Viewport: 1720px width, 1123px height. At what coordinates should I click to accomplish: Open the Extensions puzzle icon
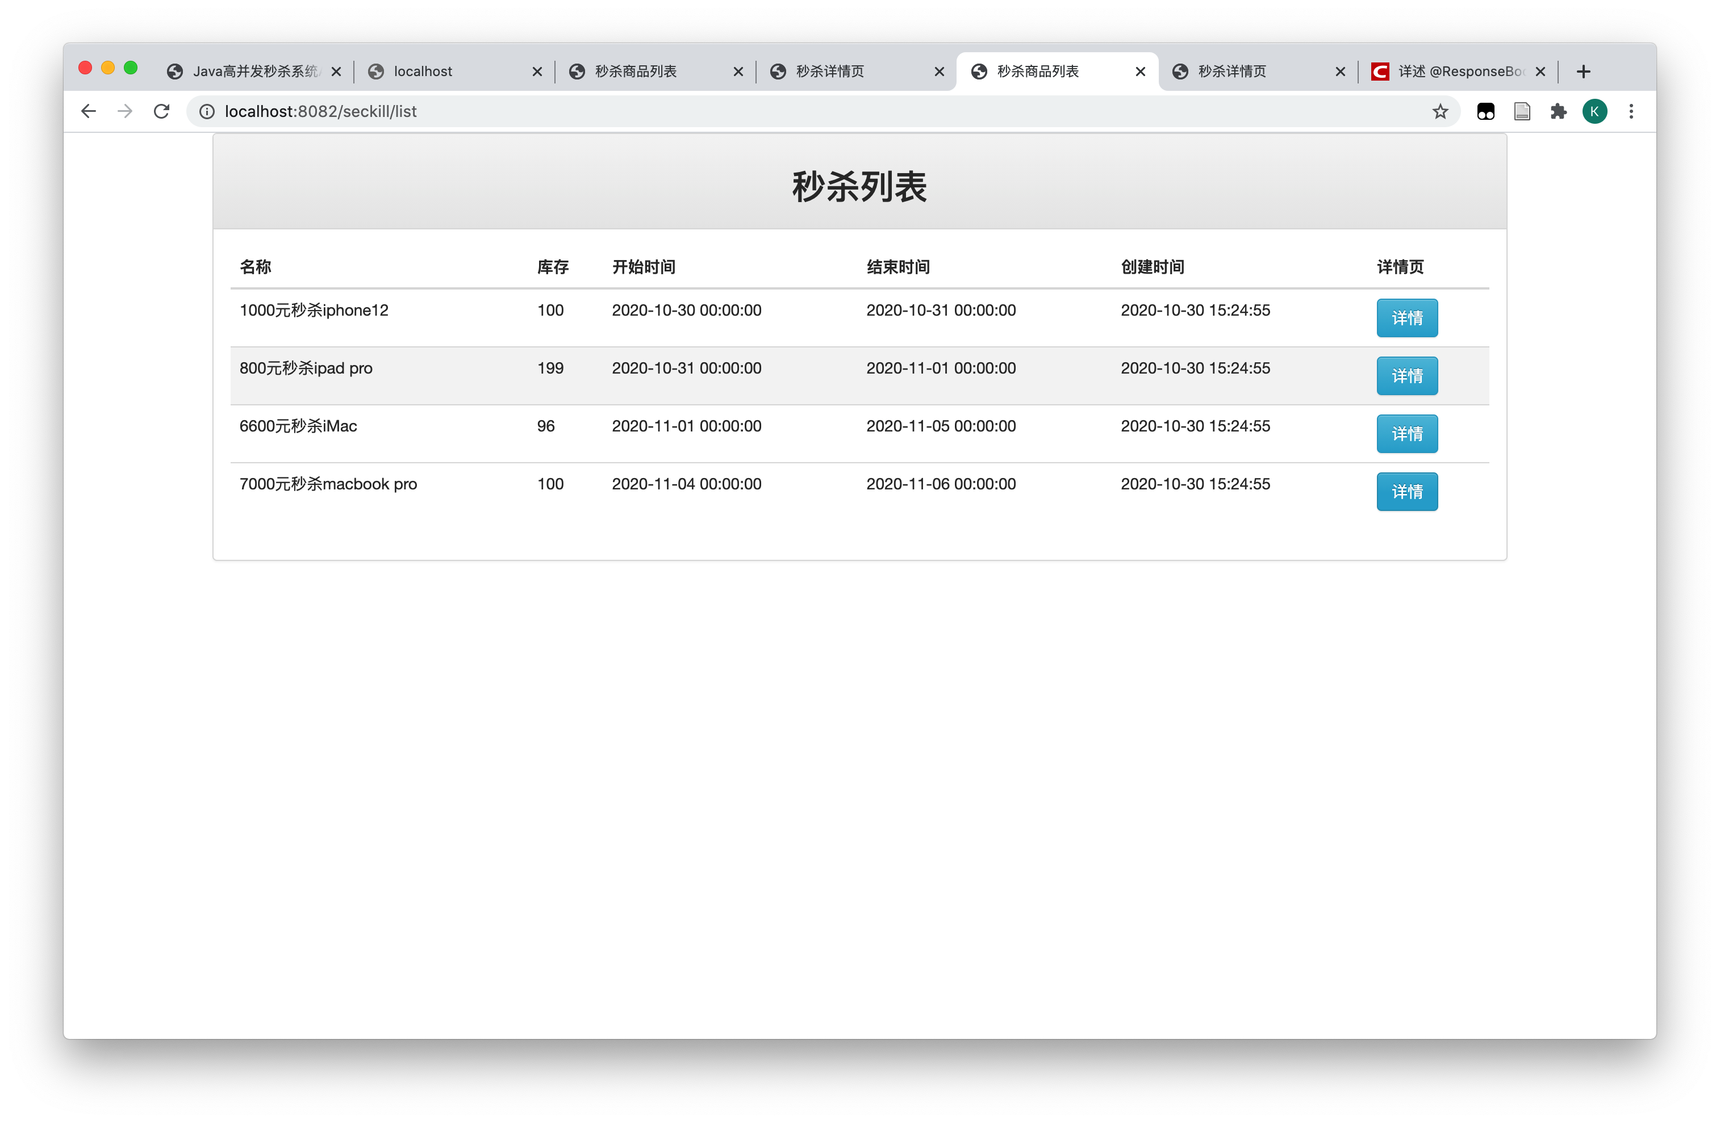click(x=1558, y=111)
